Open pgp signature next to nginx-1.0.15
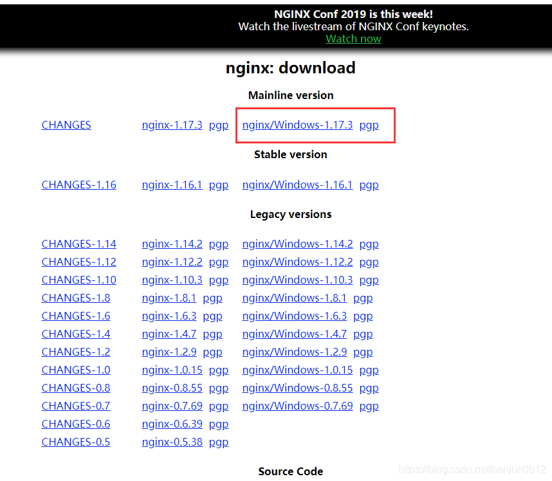 [219, 370]
